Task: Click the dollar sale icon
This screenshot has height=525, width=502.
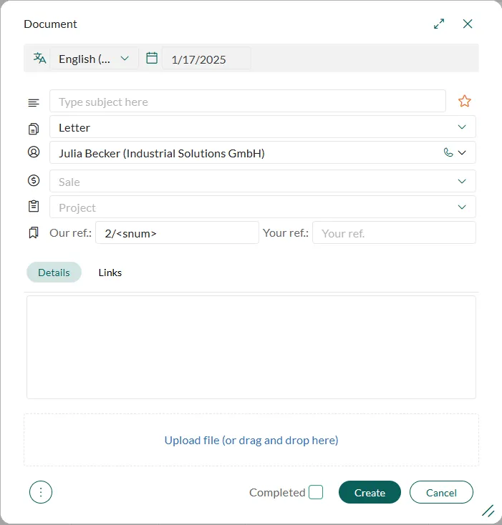Action: (x=33, y=181)
